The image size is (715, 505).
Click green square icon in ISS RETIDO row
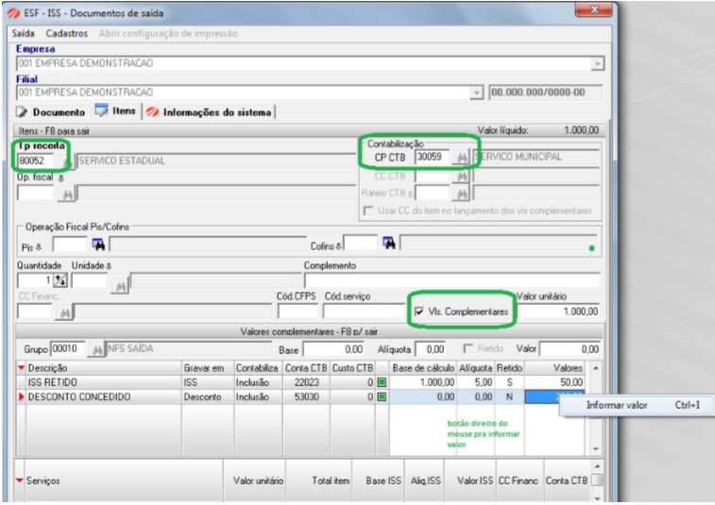pyautogui.click(x=383, y=382)
